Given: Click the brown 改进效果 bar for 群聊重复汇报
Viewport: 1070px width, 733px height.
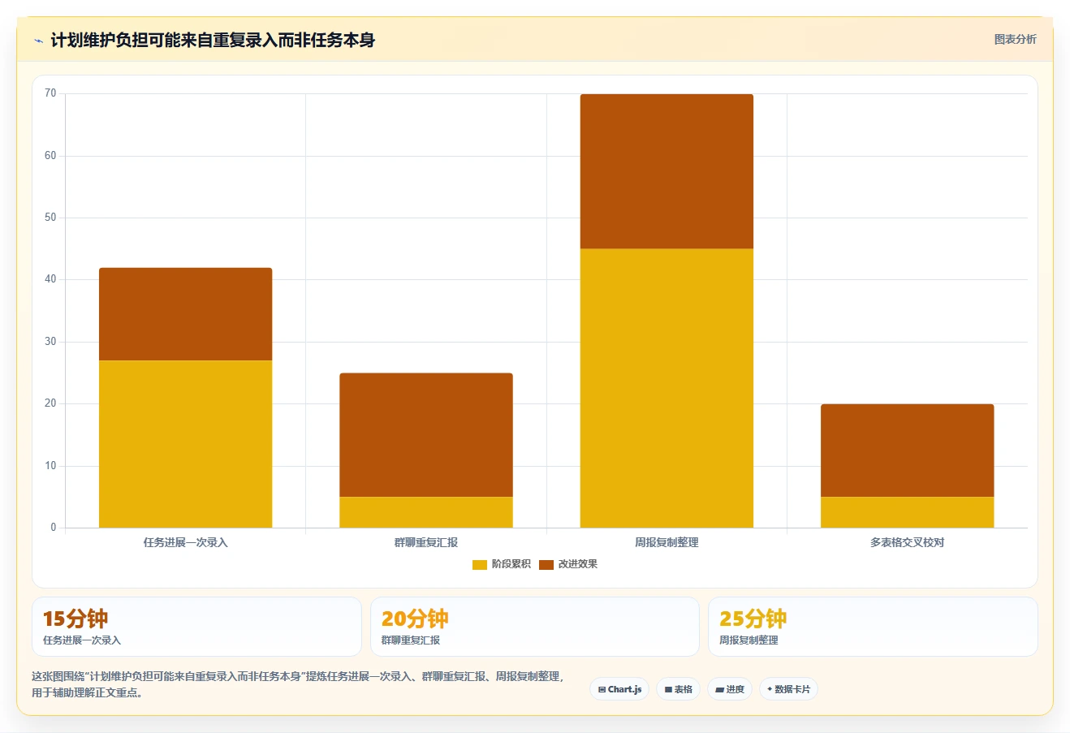Looking at the screenshot, I should pos(426,435).
